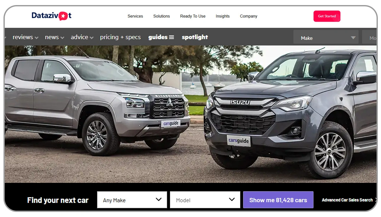
Task: Open the spotlight section
Action: click(x=195, y=37)
